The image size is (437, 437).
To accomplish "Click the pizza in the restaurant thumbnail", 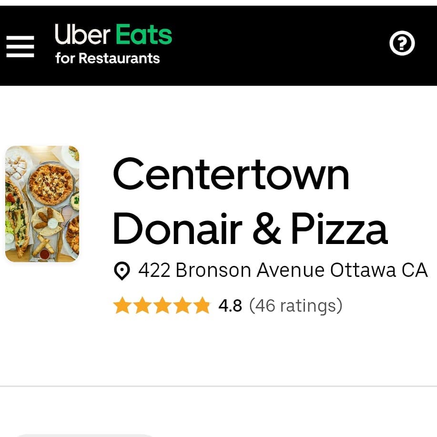I will pos(51,184).
